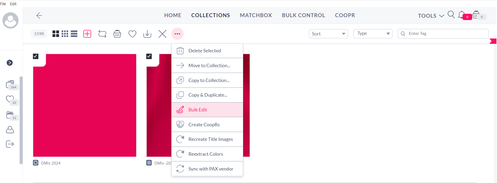Open the shopping basket in header
The width and height of the screenshot is (497, 183).
coord(476,15)
